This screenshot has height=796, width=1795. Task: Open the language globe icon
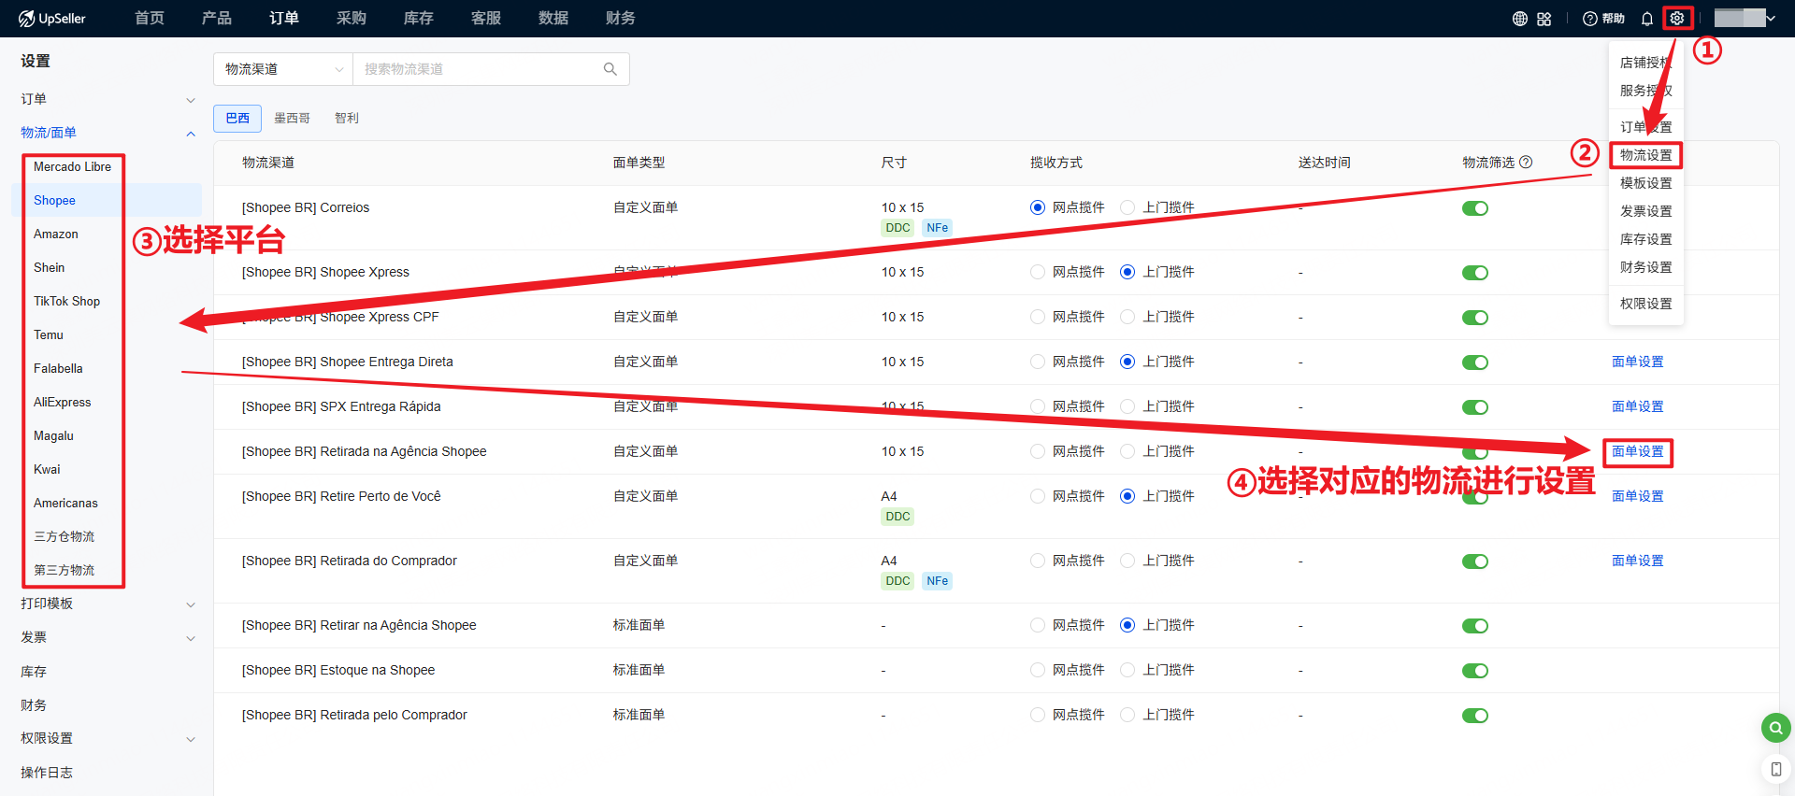pyautogui.click(x=1520, y=19)
